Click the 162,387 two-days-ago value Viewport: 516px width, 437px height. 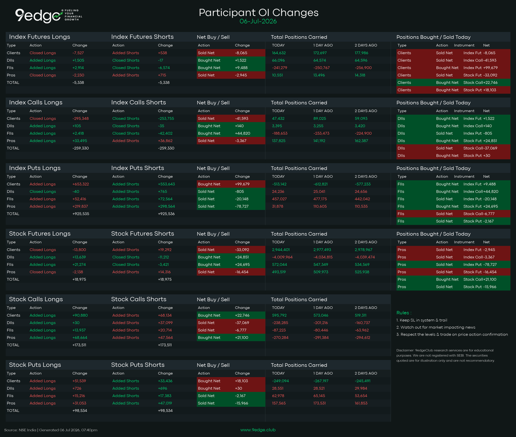pos(361,141)
